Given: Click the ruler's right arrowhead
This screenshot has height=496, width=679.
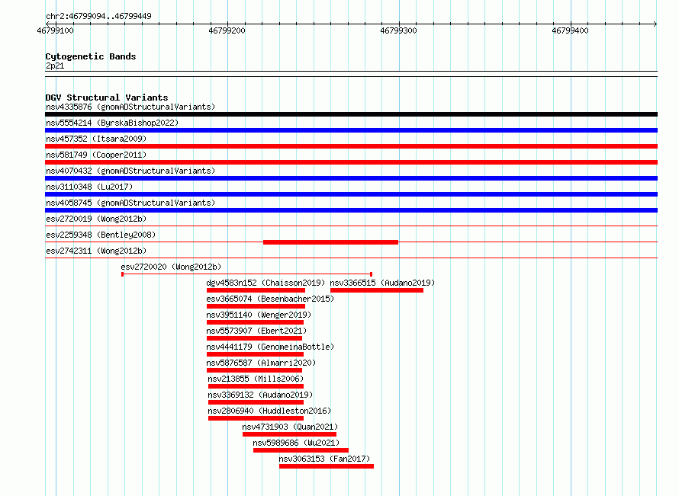Looking at the screenshot, I should 655,24.
